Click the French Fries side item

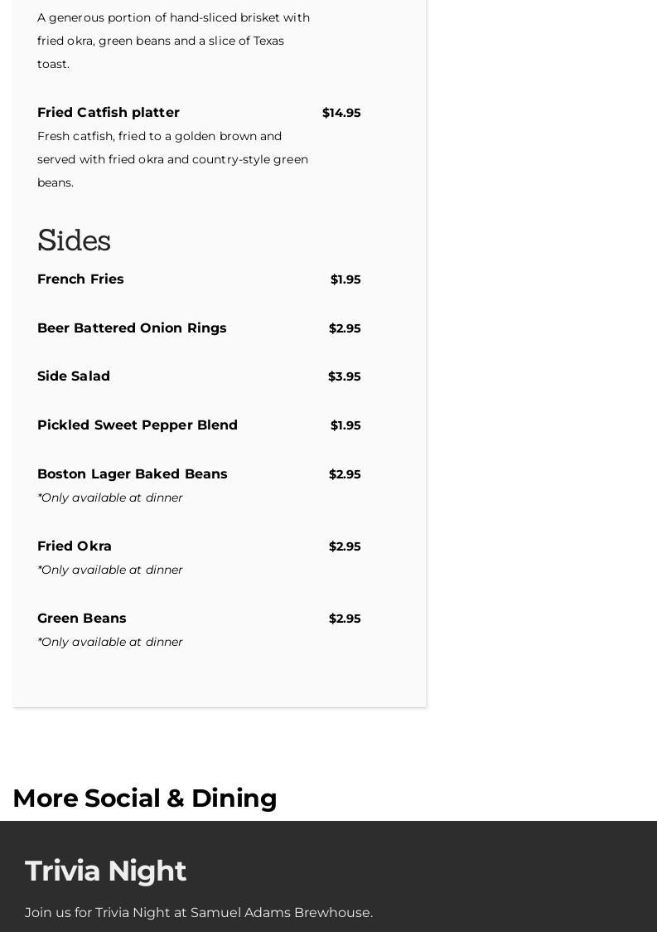point(80,279)
